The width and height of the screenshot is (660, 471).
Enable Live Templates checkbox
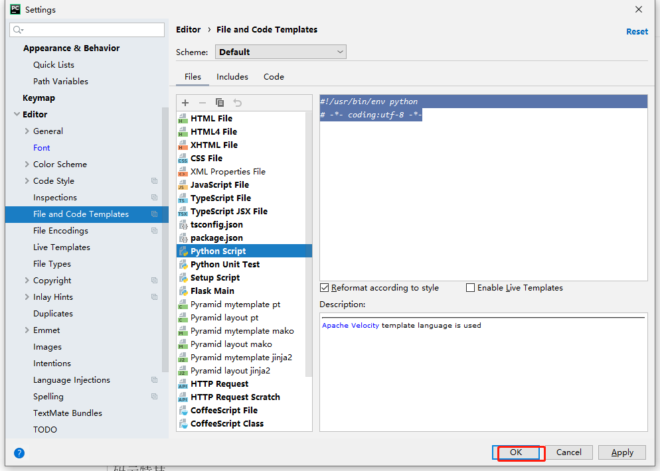(x=470, y=288)
